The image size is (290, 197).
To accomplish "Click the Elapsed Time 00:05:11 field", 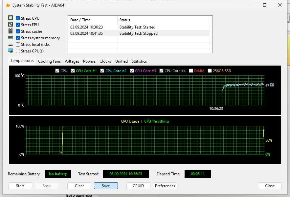I will pyautogui.click(x=197, y=174).
